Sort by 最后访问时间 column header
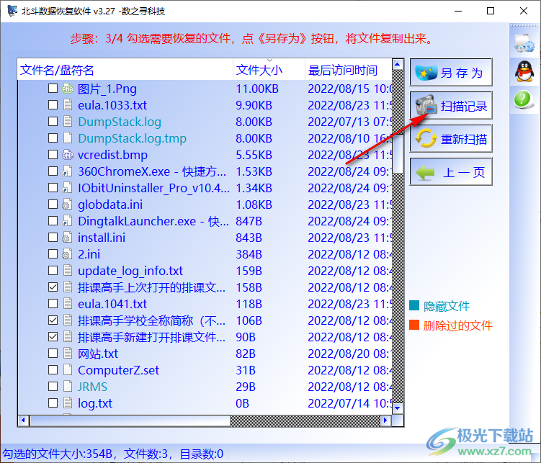The width and height of the screenshot is (541, 463). 349,70
